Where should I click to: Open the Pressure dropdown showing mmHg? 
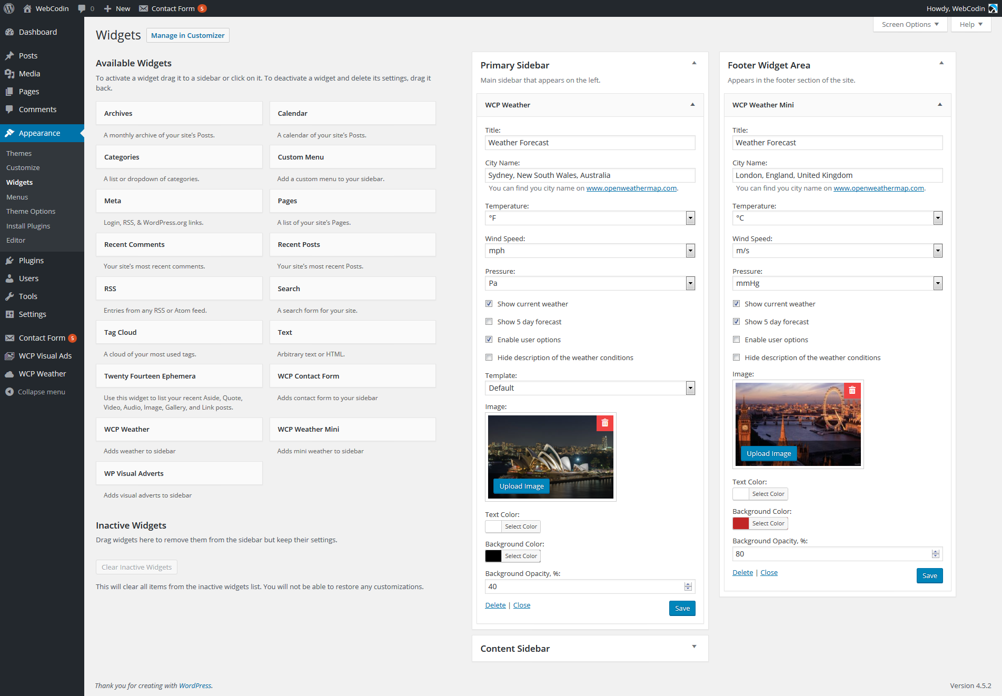pyautogui.click(x=837, y=283)
